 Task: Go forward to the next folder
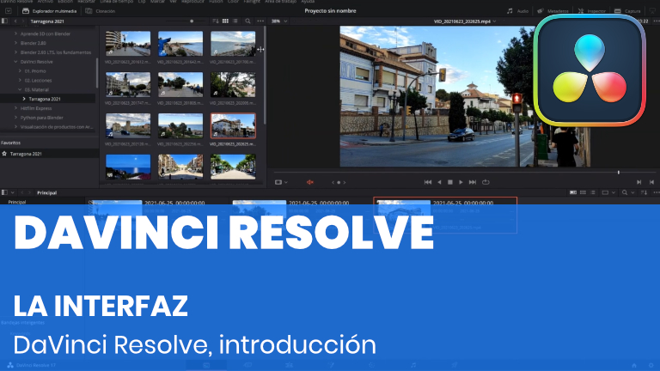click(23, 21)
